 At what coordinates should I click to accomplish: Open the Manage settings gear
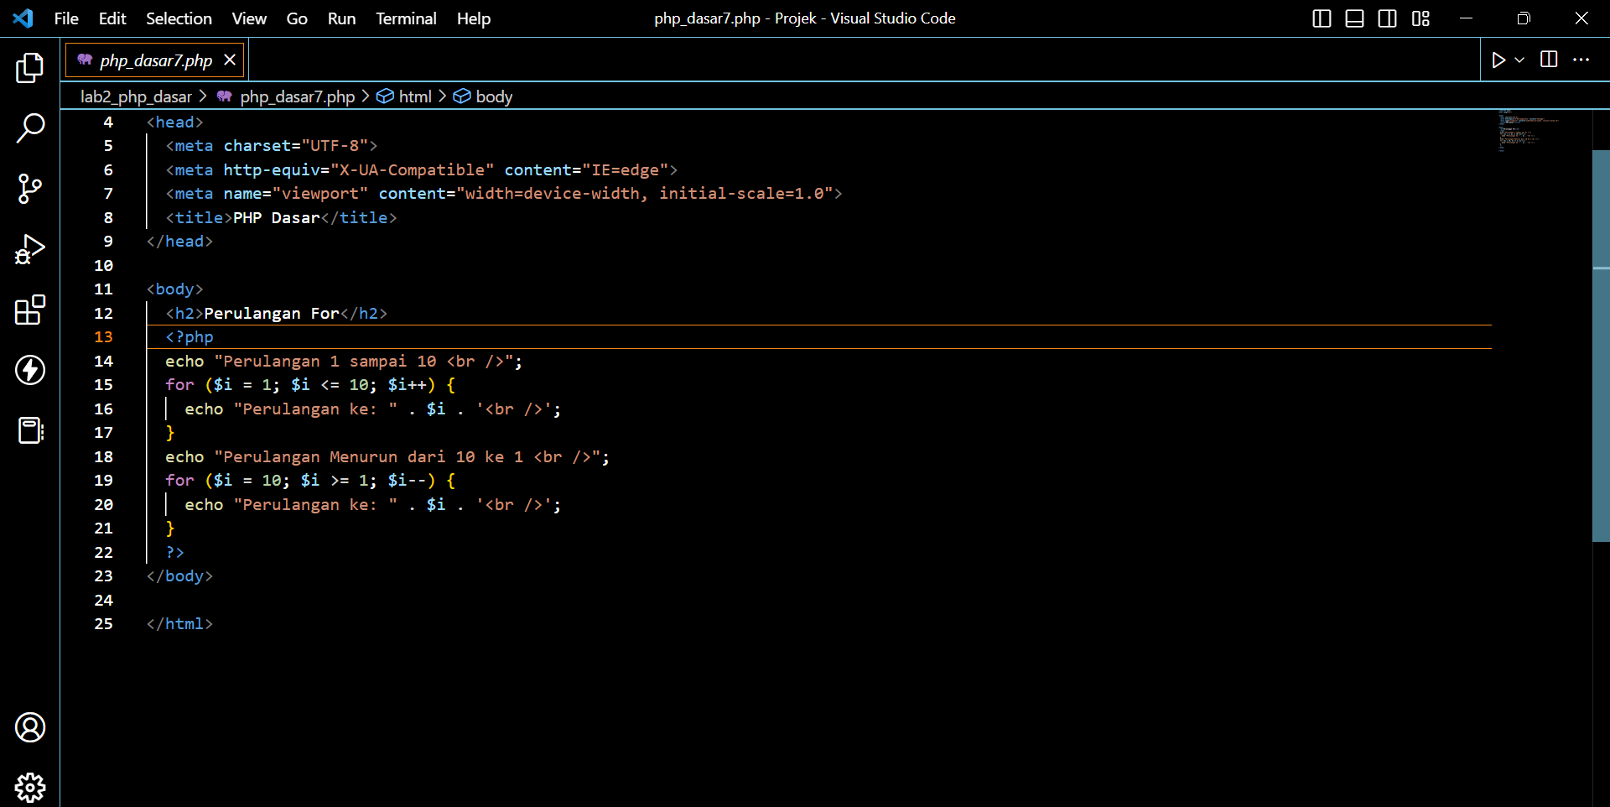30,787
